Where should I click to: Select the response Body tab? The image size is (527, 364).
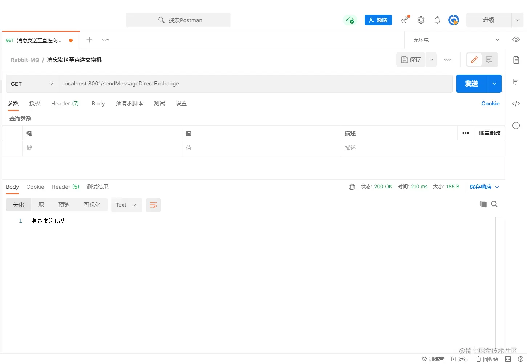12,187
